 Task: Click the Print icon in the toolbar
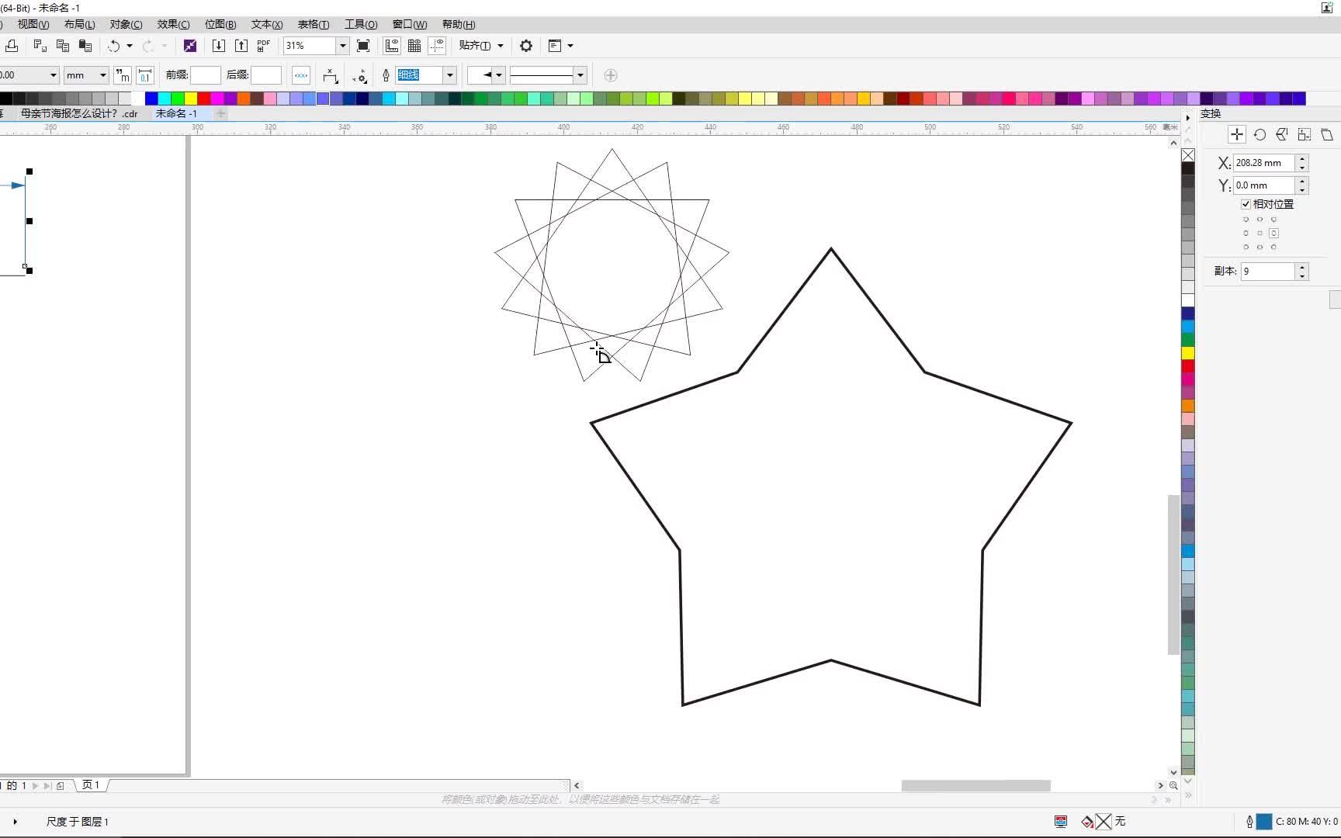(x=12, y=46)
